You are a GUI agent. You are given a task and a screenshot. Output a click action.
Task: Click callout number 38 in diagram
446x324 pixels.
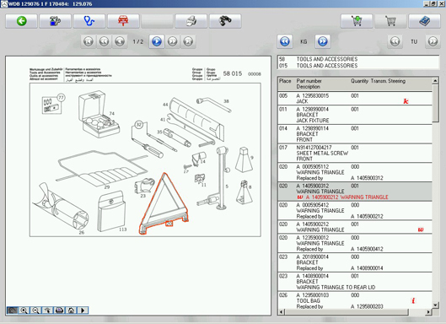point(226,101)
